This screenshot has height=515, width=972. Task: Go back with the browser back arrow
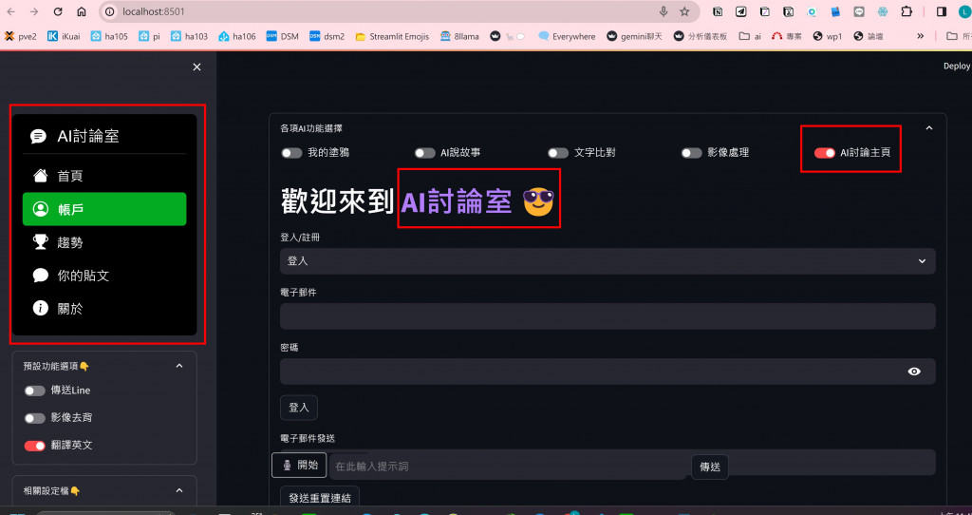click(11, 11)
